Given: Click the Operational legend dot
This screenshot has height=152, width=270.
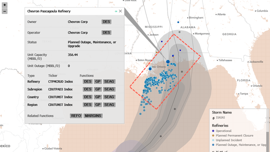Looking at the screenshot, I should tap(213, 131).
